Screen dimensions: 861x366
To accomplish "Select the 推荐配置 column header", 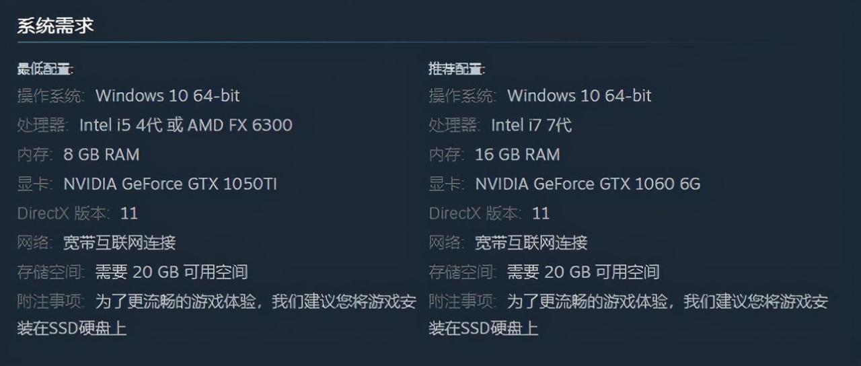I will [x=457, y=69].
